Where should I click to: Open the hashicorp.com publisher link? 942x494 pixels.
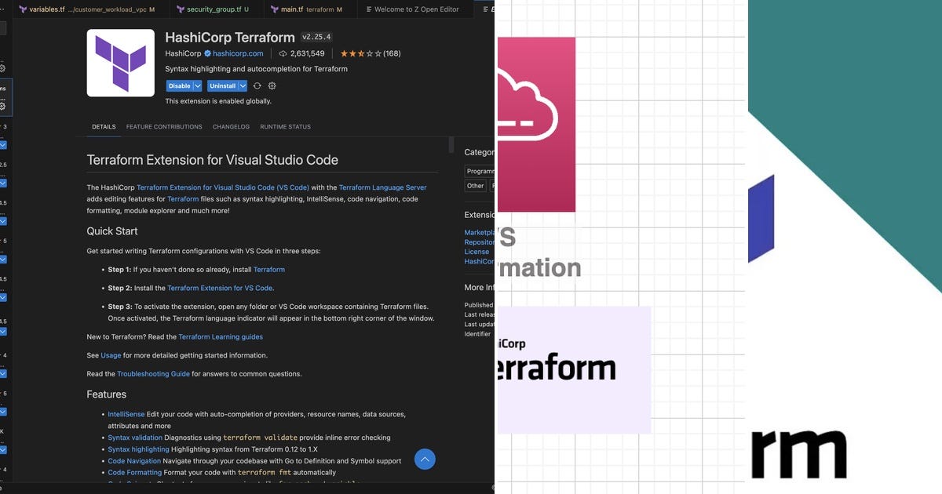click(x=238, y=53)
